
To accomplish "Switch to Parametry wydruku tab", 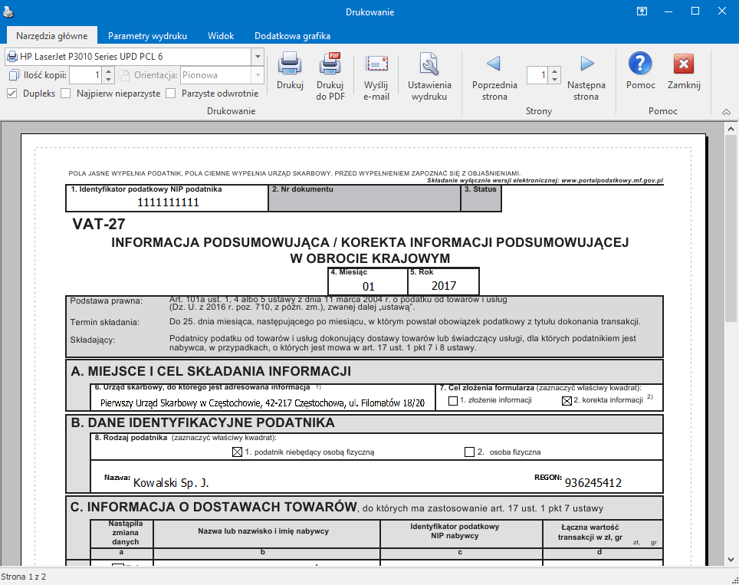I will (x=147, y=36).
